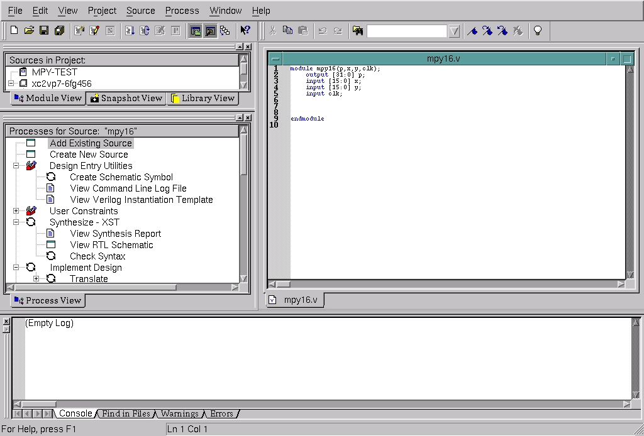Open an existing project file
644x436 pixels.
click(29, 30)
